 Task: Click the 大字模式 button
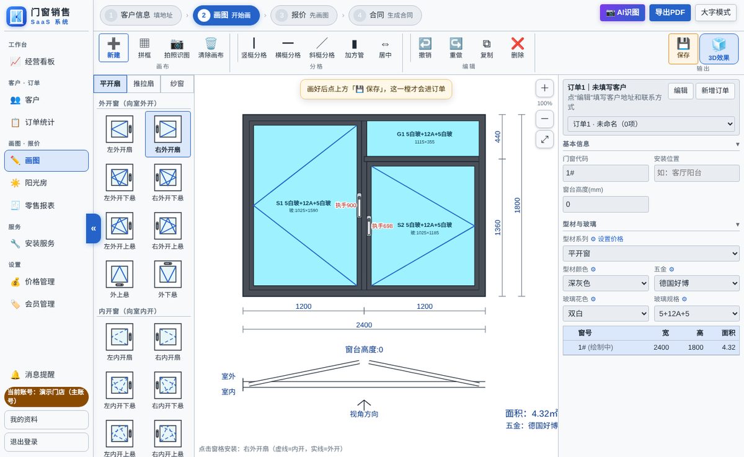(716, 12)
